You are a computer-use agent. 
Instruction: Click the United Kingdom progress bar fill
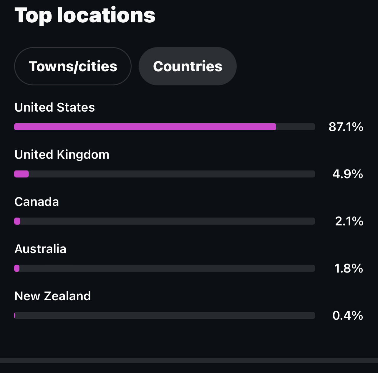(21, 174)
